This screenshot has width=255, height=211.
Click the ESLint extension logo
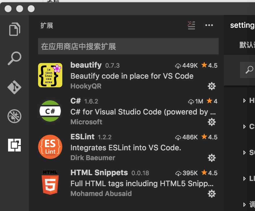(50, 147)
